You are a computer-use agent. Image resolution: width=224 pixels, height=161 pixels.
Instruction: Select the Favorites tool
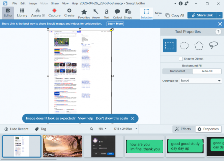pyautogui.click(x=84, y=14)
